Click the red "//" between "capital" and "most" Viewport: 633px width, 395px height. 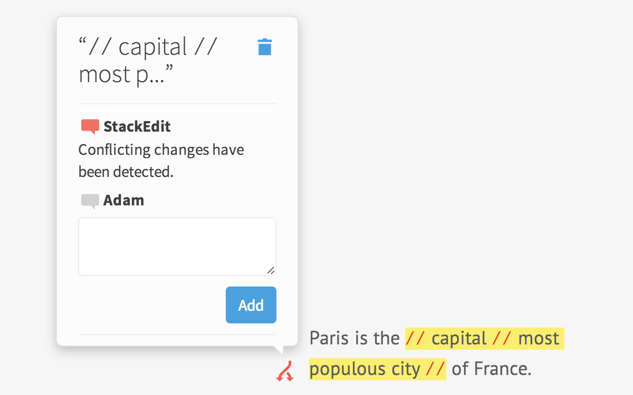(x=502, y=338)
